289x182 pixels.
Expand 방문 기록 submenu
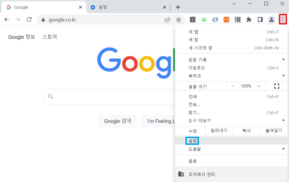(231, 60)
